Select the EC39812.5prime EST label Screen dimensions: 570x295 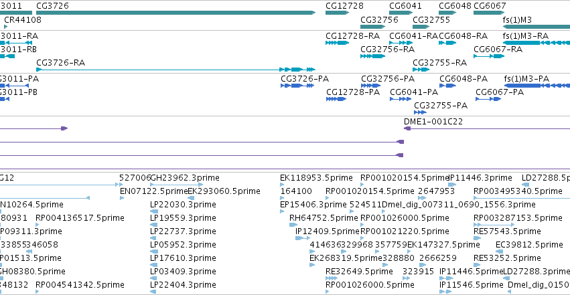(x=529, y=245)
